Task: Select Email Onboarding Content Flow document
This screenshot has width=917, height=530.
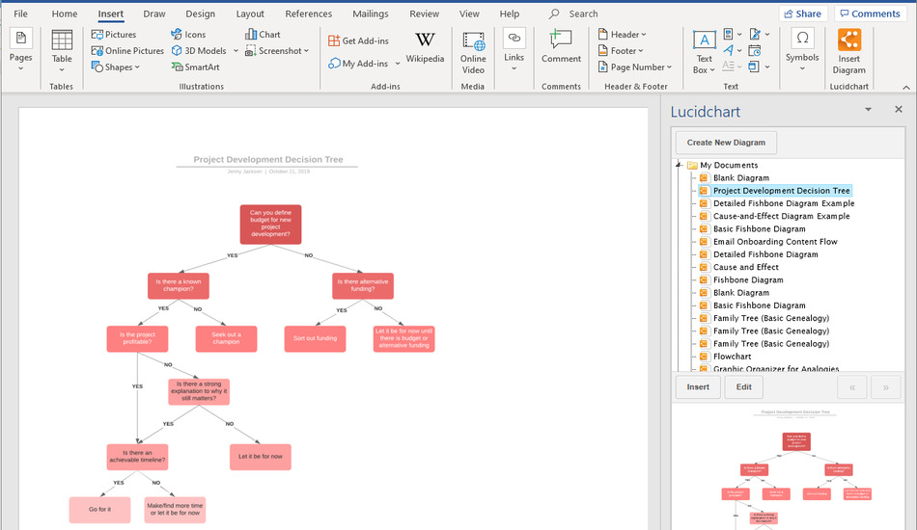Action: coord(774,242)
